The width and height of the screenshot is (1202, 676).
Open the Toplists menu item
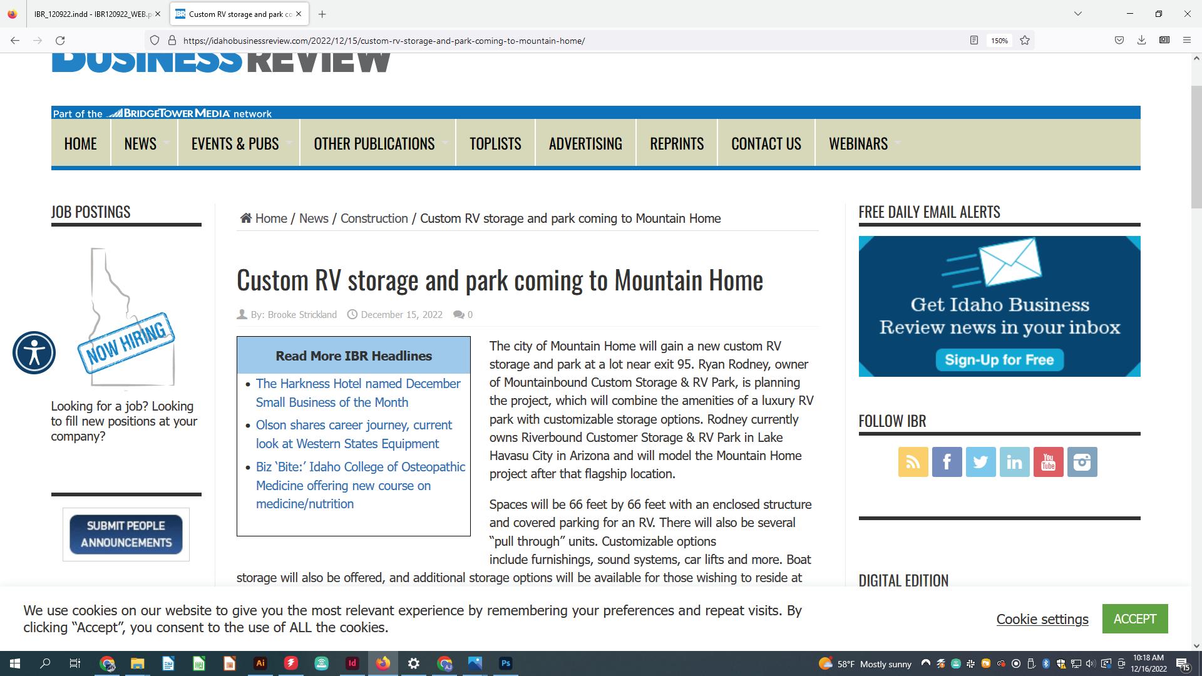(x=495, y=143)
